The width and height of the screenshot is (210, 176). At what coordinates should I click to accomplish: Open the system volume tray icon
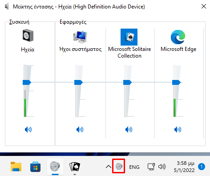[x=162, y=167]
